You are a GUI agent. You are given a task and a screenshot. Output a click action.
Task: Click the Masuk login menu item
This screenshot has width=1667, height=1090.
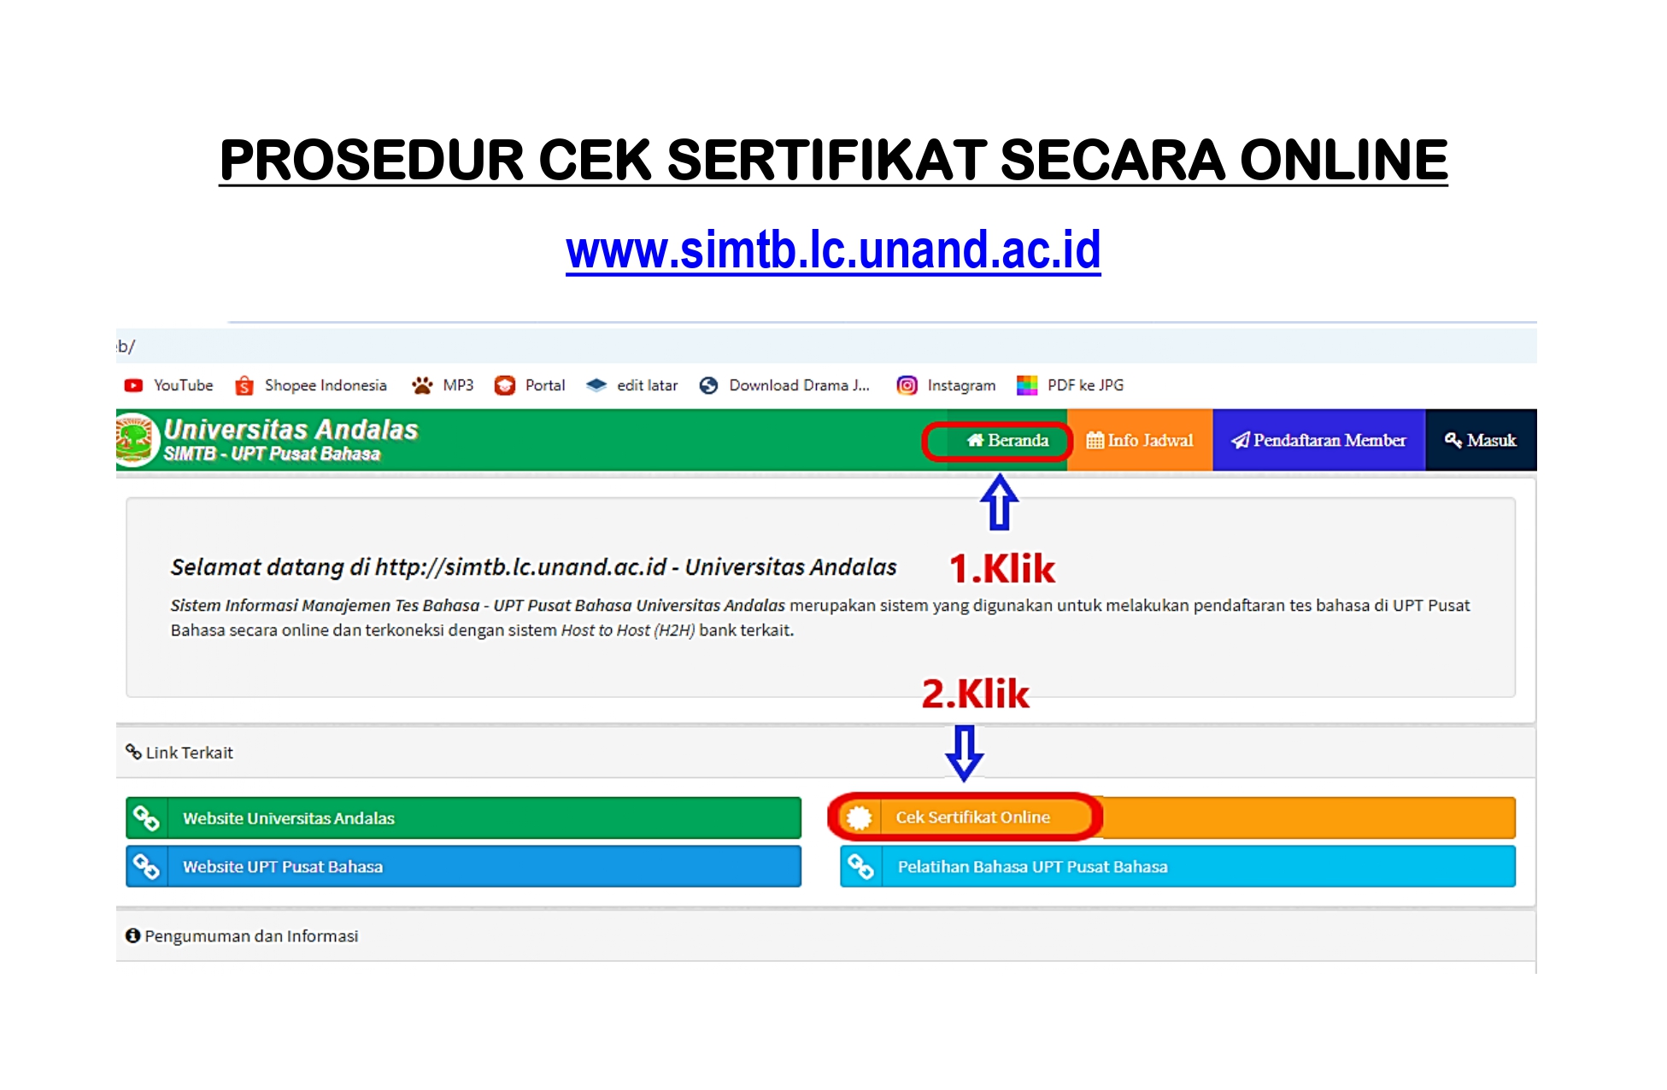tap(1484, 441)
